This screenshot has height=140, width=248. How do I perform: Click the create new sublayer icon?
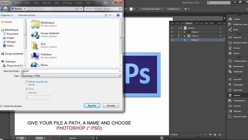click(210, 135)
